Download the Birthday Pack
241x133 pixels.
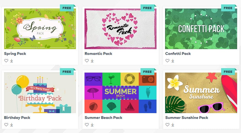(x=12, y=124)
